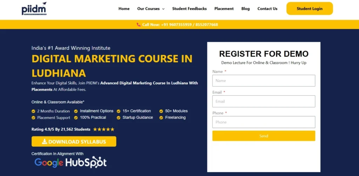Click the HubSpot logo
Screen dimensions: 359x176
pyautogui.click(x=86, y=162)
